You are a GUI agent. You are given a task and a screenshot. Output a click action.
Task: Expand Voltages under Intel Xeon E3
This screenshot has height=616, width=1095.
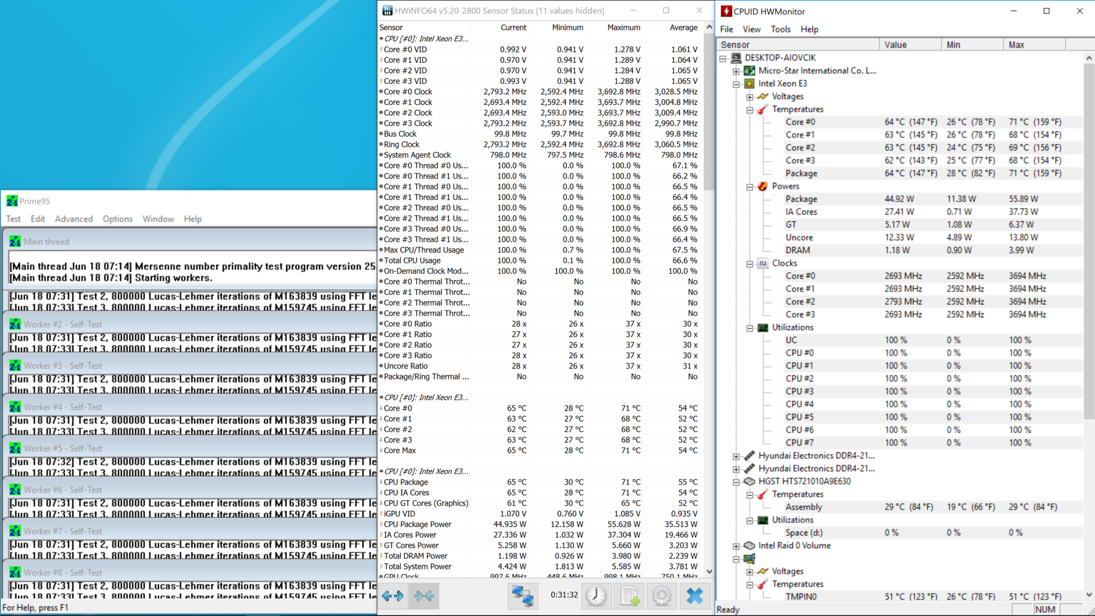coord(749,97)
